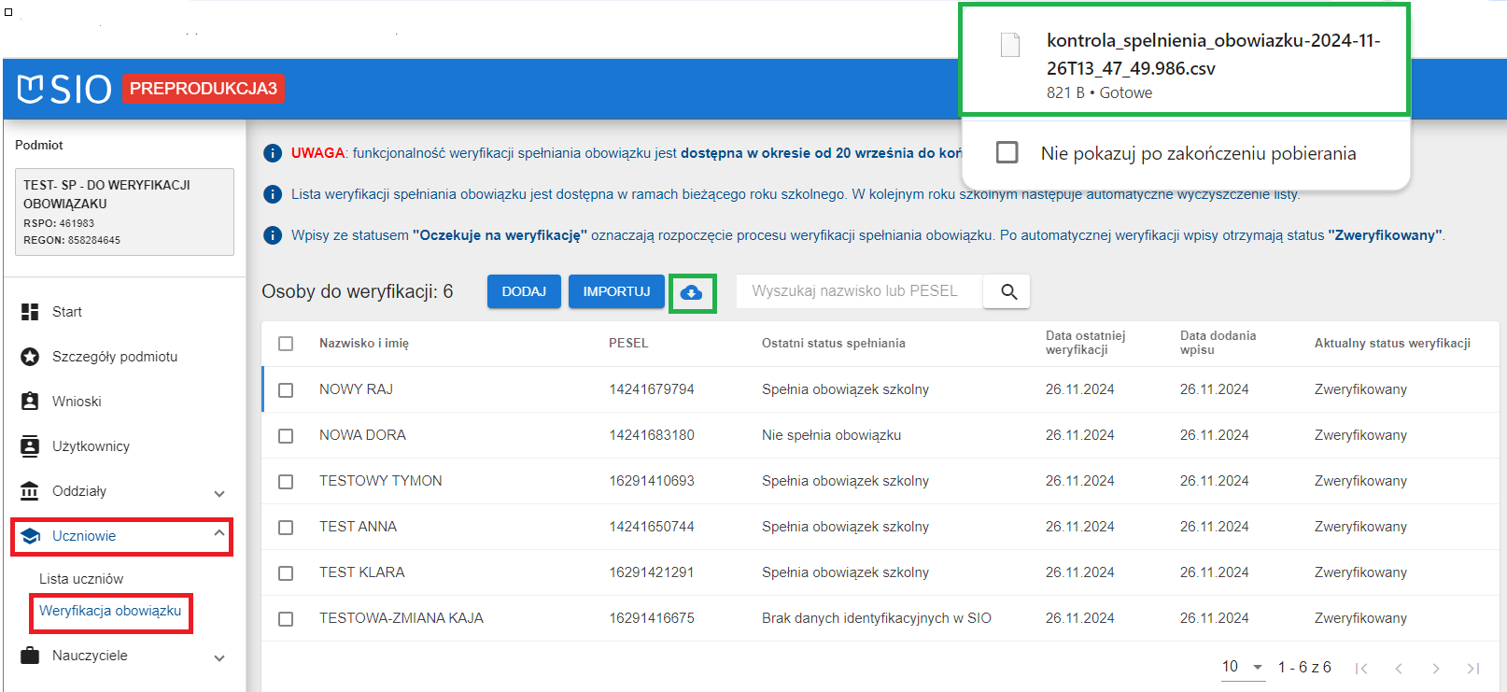Click the magnifier search icon

[1008, 291]
